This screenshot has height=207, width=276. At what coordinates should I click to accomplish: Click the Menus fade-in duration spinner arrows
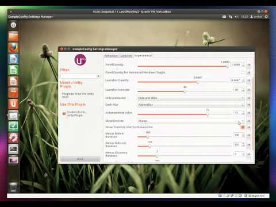[x=243, y=135]
